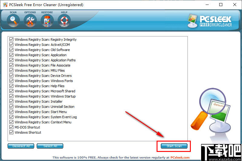Screen dimensions: 242x161
Task: Toggle the Context Menu checkbox
Action: tap(11, 122)
